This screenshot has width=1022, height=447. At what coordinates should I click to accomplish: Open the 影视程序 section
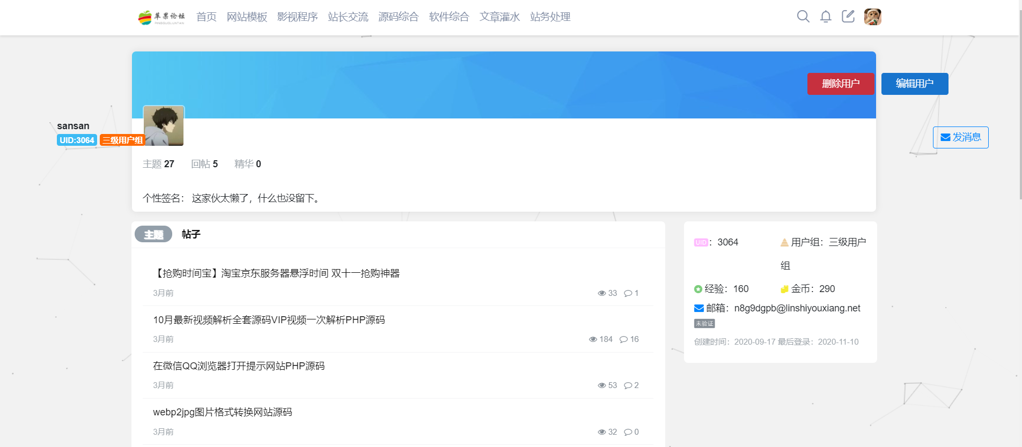click(297, 17)
